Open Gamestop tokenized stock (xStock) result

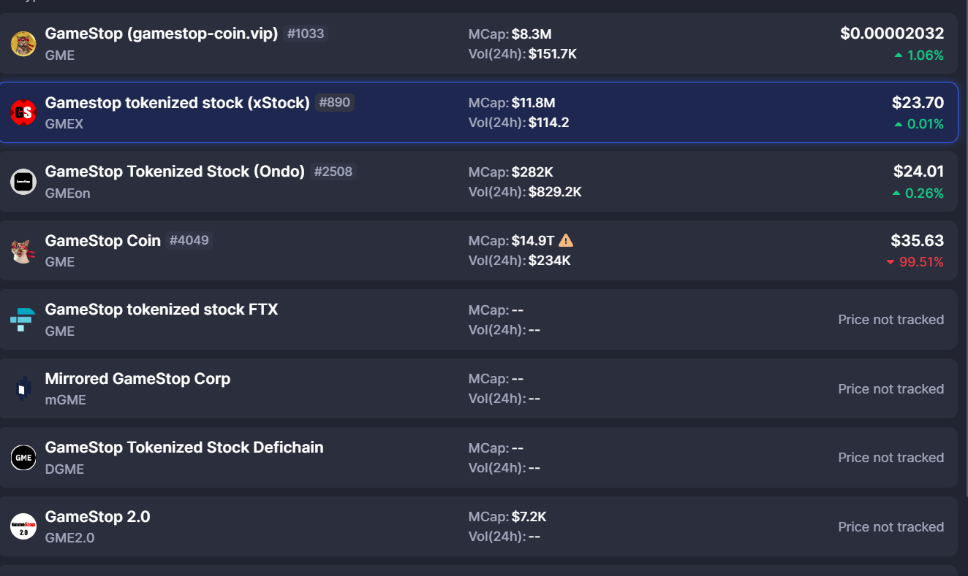click(x=478, y=112)
